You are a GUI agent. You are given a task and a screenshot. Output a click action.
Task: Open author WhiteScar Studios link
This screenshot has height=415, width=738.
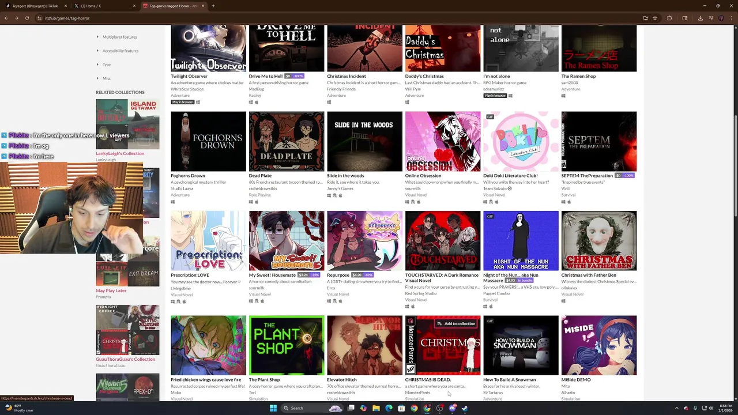[x=187, y=89]
